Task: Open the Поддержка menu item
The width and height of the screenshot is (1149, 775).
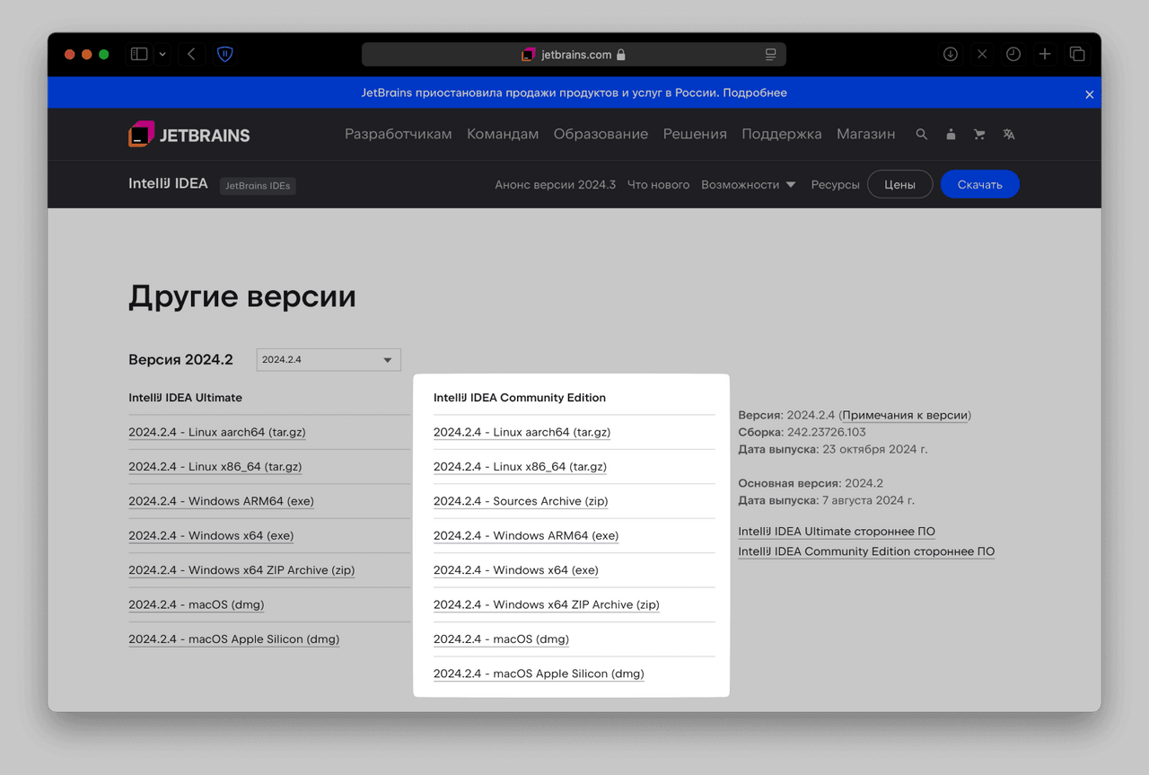Action: [781, 134]
